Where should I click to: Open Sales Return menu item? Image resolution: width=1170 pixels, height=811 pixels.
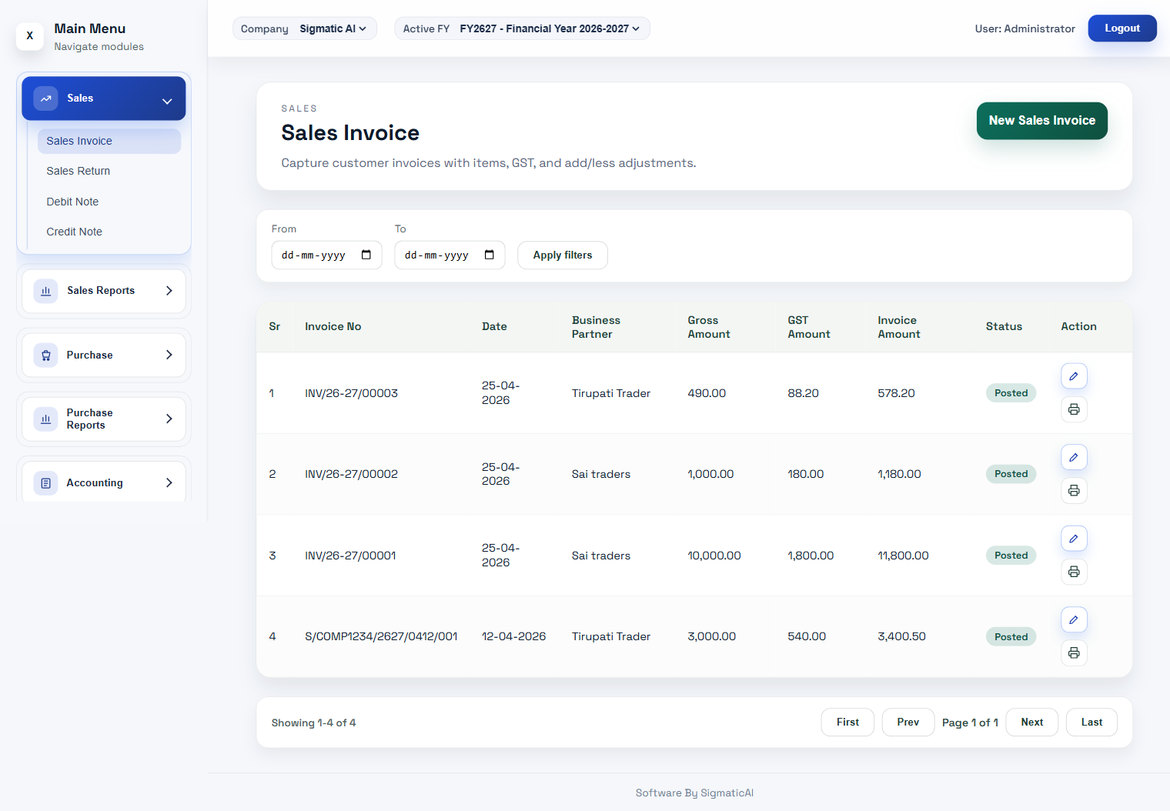pos(109,171)
